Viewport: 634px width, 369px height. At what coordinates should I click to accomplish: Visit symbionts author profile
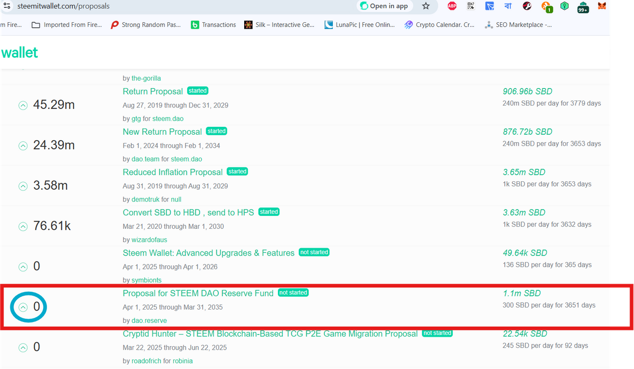pos(147,280)
